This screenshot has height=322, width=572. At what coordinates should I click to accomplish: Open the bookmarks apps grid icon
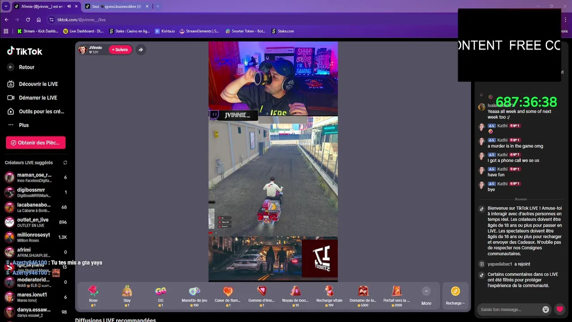point(6,31)
